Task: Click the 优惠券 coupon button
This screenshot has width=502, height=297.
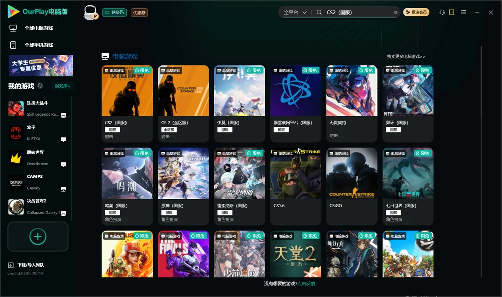Action: (x=139, y=13)
